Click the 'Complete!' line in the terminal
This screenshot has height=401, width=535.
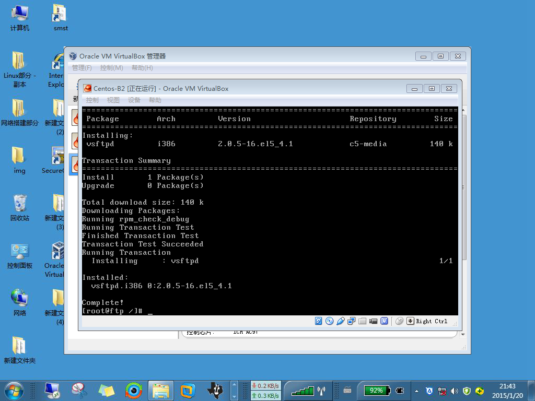(x=103, y=302)
